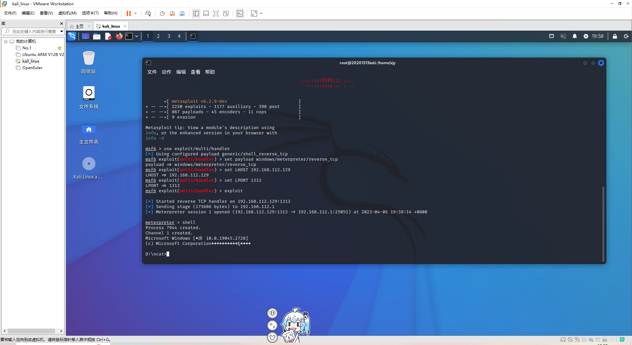Open the Kali Linux disc desktop icon
The height and width of the screenshot is (345, 632).
pyautogui.click(x=88, y=168)
